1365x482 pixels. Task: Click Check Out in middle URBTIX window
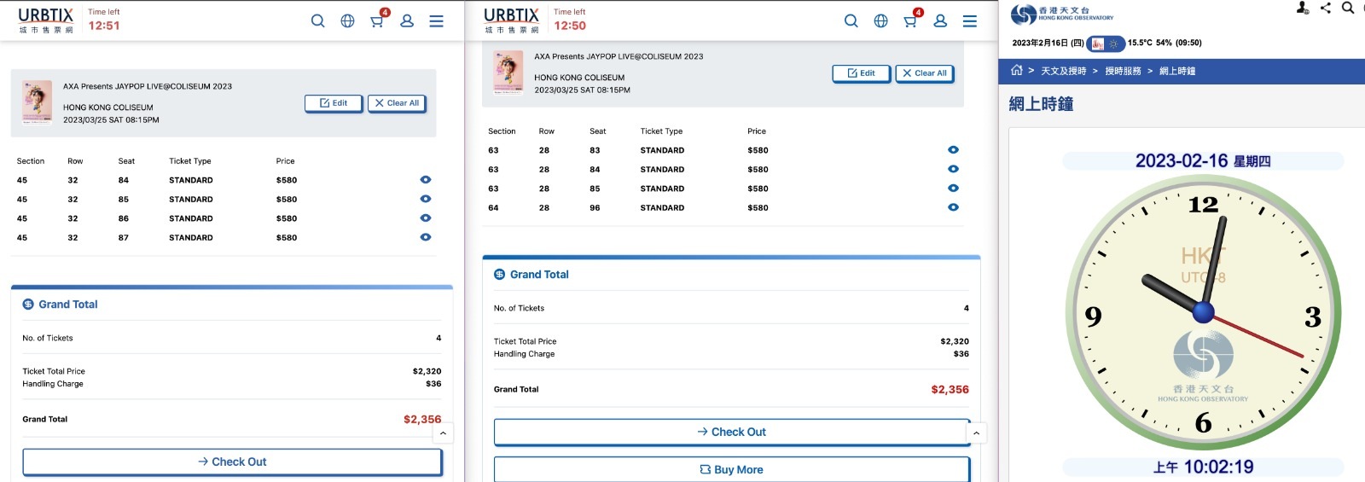732,432
